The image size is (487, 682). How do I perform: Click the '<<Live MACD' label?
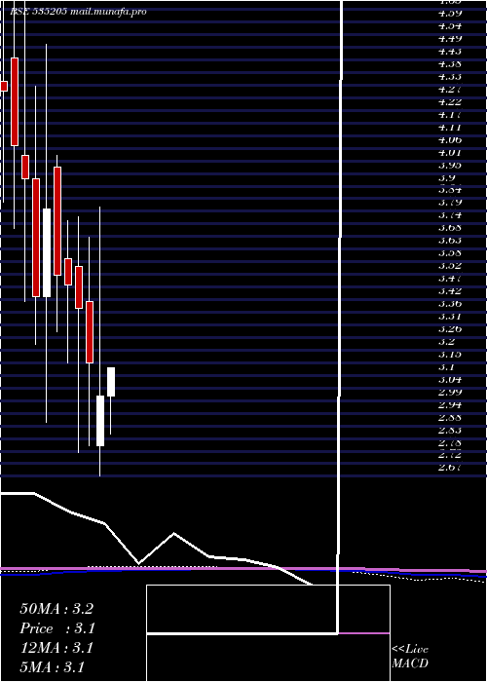pyautogui.click(x=410, y=657)
